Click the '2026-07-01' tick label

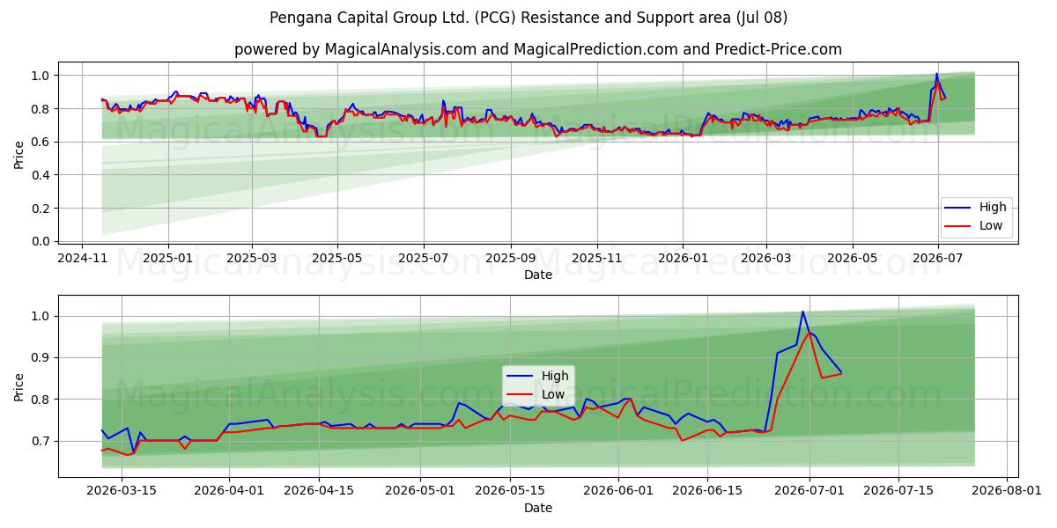coord(809,491)
